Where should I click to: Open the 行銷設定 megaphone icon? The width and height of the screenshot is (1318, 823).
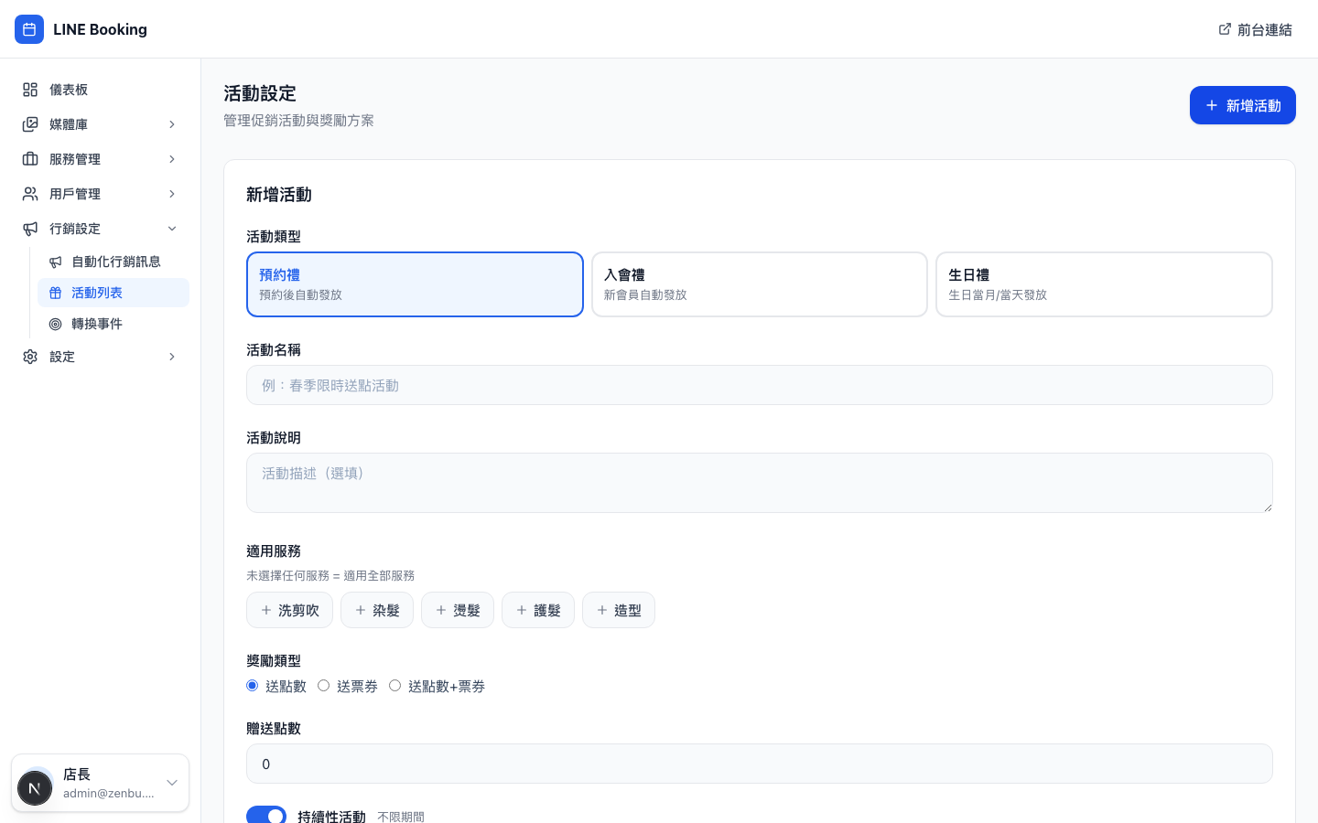pos(29,229)
